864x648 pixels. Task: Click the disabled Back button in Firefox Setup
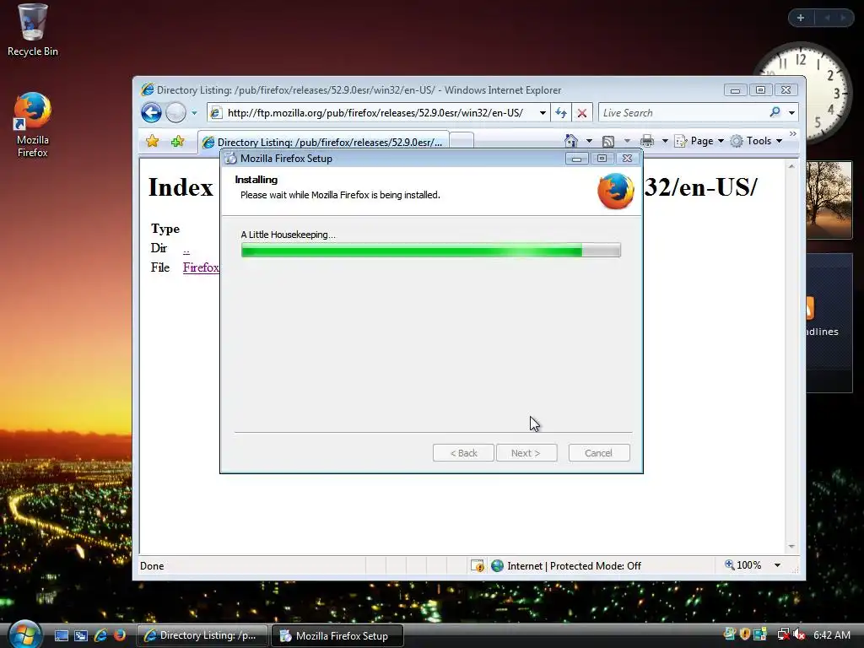463,453
